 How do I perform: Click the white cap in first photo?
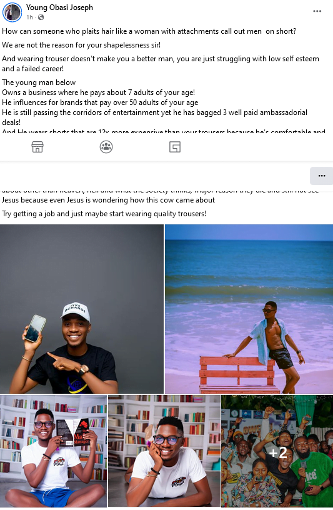click(76, 311)
